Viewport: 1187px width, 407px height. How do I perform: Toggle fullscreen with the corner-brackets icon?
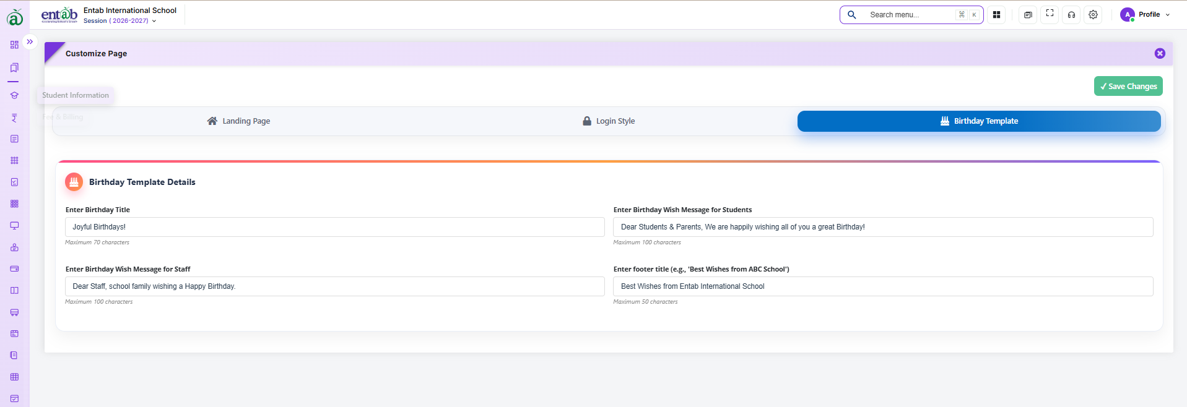tap(1050, 14)
